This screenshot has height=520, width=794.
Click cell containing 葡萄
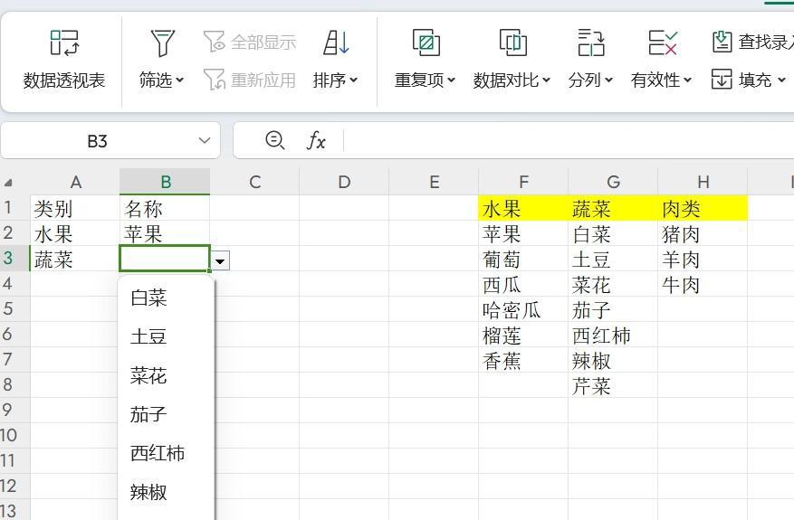523,259
